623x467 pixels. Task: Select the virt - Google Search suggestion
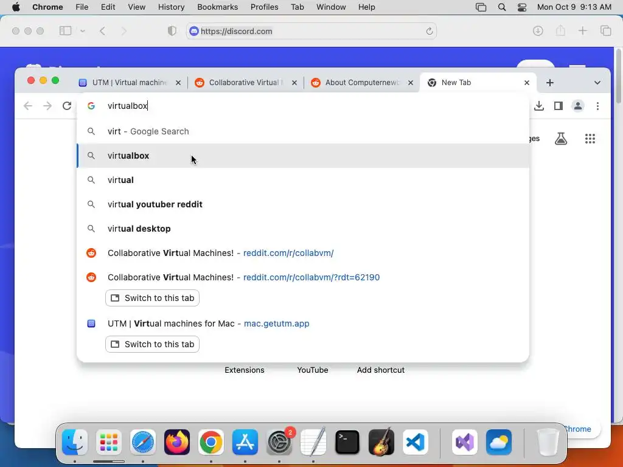tap(303, 131)
